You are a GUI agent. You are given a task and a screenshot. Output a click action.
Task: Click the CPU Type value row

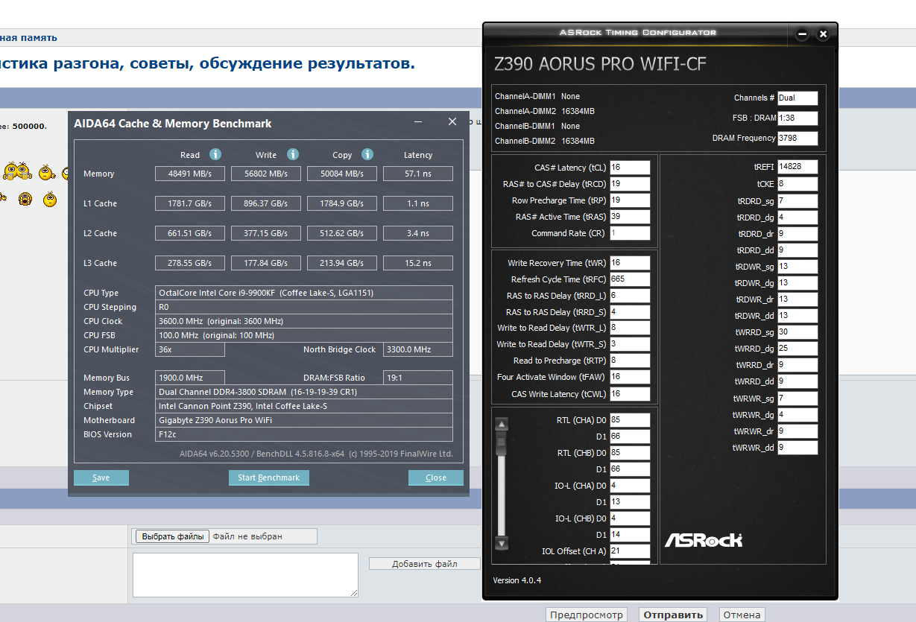tap(304, 293)
